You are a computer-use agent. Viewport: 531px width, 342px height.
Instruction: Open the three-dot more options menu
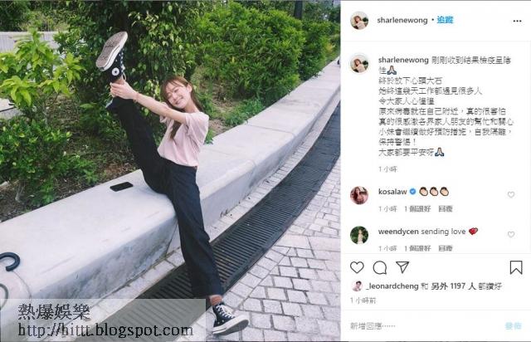click(517, 21)
